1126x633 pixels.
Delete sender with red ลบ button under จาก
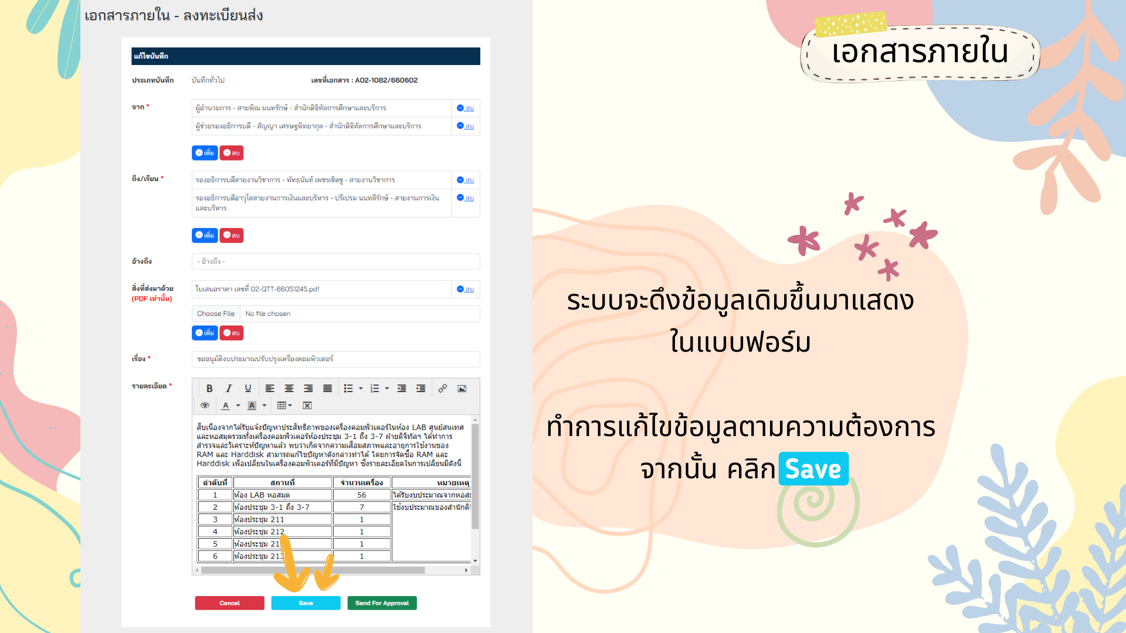(232, 153)
